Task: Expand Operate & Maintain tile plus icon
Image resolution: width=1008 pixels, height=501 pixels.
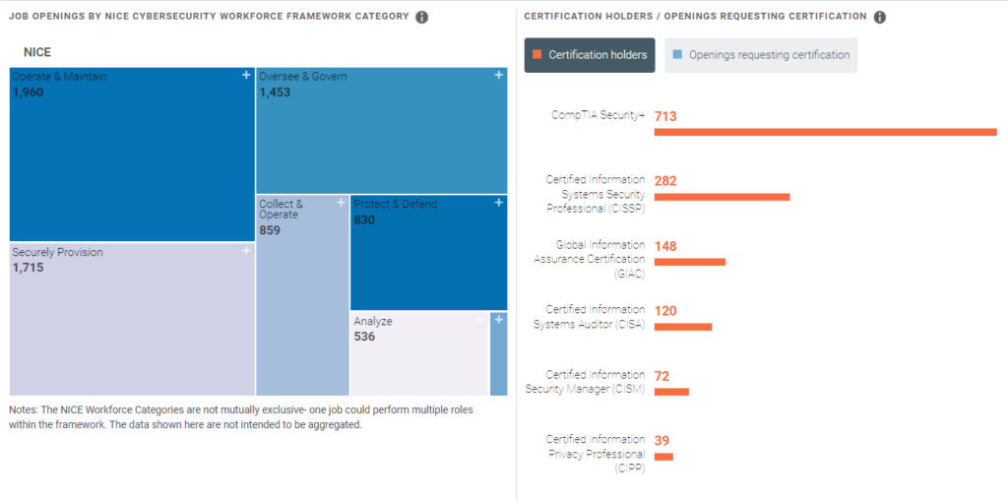Action: [247, 75]
